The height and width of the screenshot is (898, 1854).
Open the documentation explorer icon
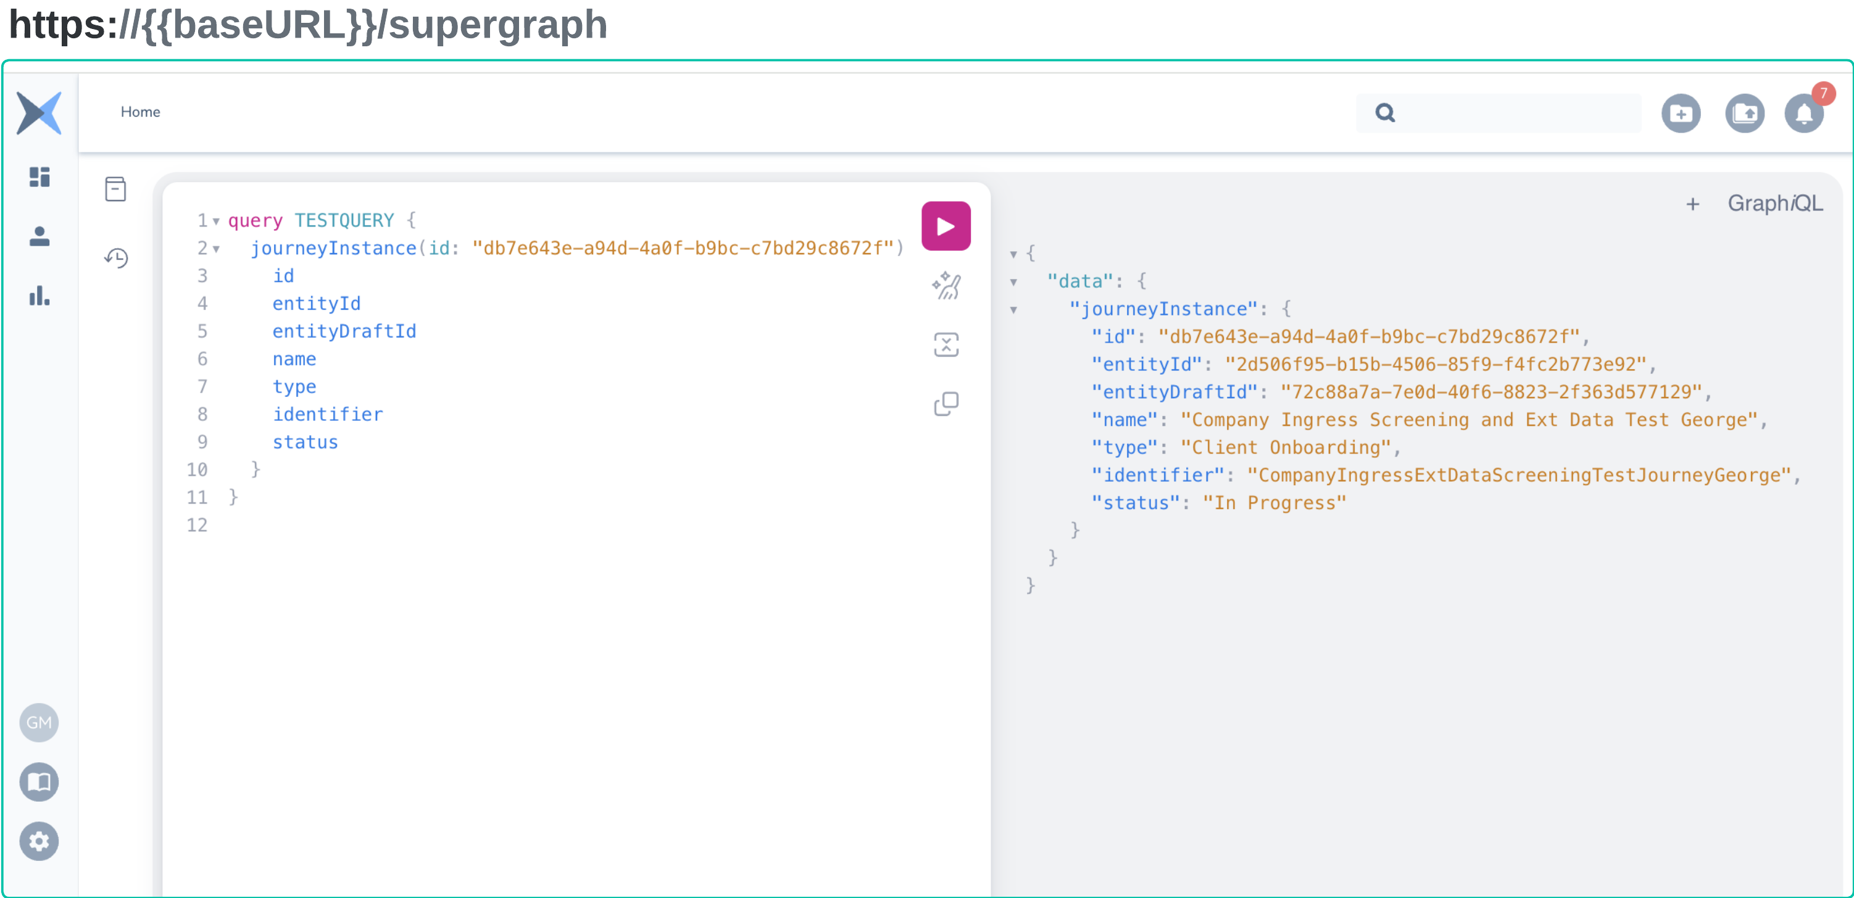point(115,189)
